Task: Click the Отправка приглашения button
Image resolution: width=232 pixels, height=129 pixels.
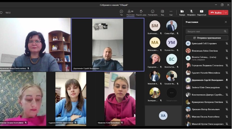Action: pyautogui.click(x=207, y=38)
